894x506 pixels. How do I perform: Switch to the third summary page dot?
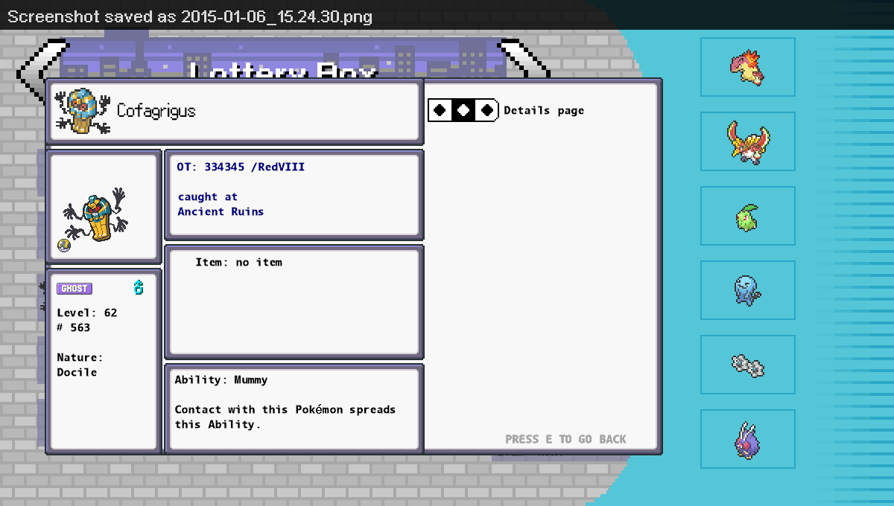(x=487, y=110)
